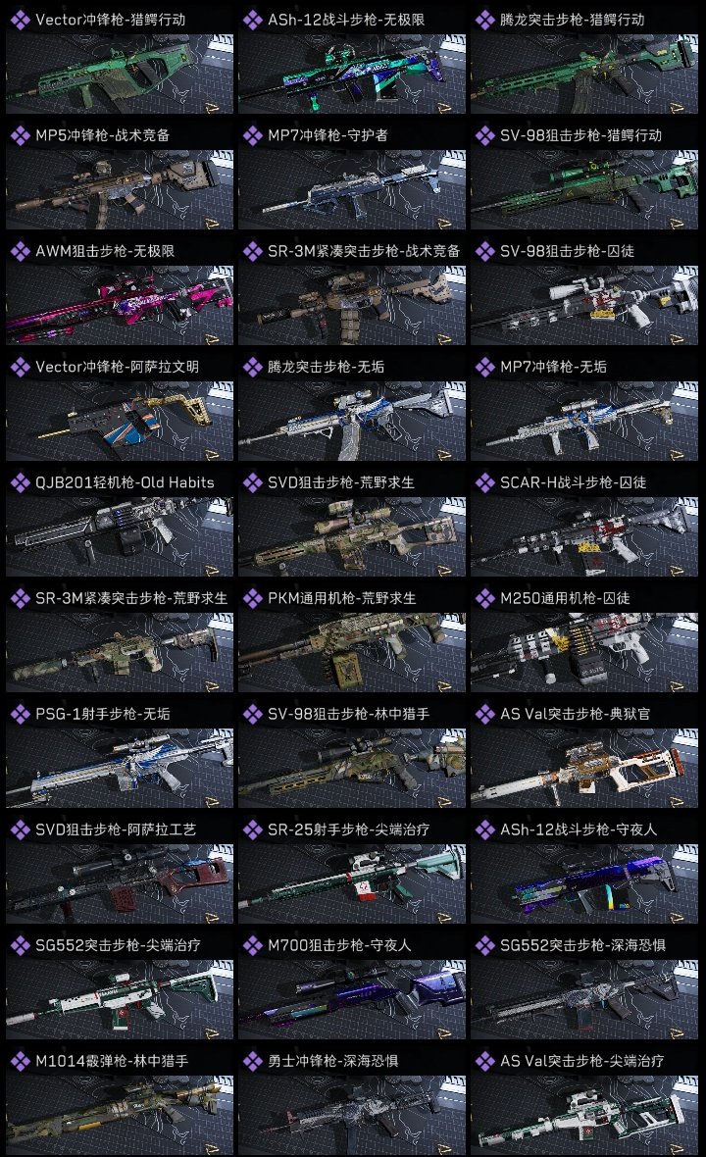
Task: Click the SVD狙击步枪-阿萨拉工艺 title text
Action: (x=116, y=830)
